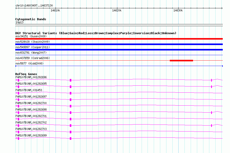Click the FAM107B|NM_001282702 transcript label
230x153 pixels.
click(x=31, y=122)
